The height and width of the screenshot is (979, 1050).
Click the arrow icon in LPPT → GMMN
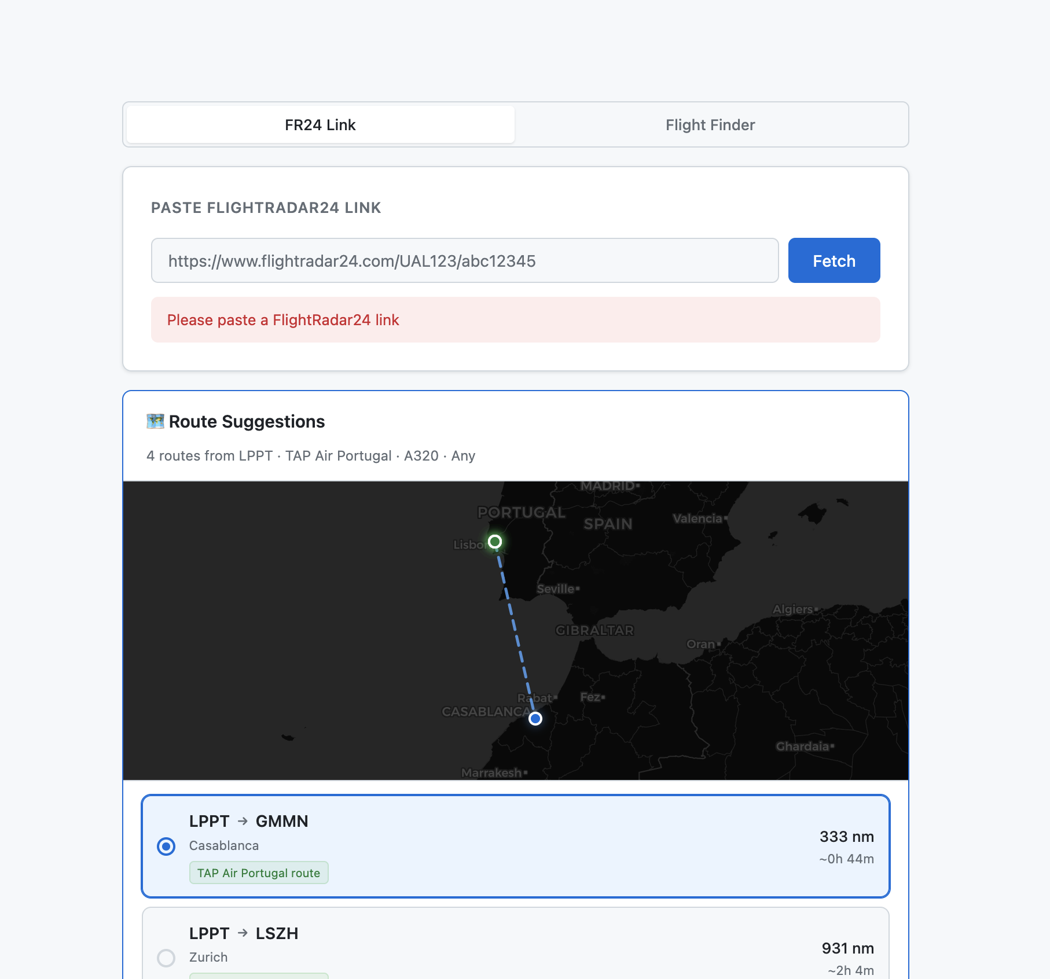click(x=243, y=821)
